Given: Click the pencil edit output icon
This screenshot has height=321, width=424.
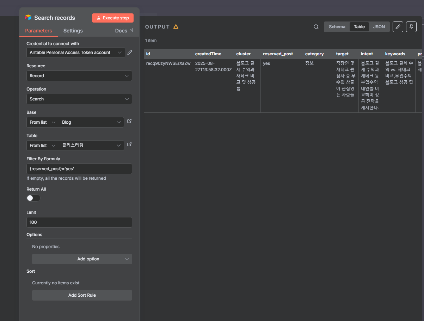Looking at the screenshot, I should tap(398, 27).
